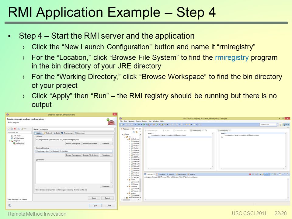Select Ant Build in configurations tree
The image size is (292, 219).
[16, 136]
